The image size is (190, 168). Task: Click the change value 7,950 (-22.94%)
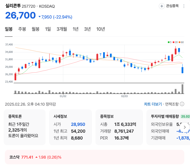(x=55, y=17)
